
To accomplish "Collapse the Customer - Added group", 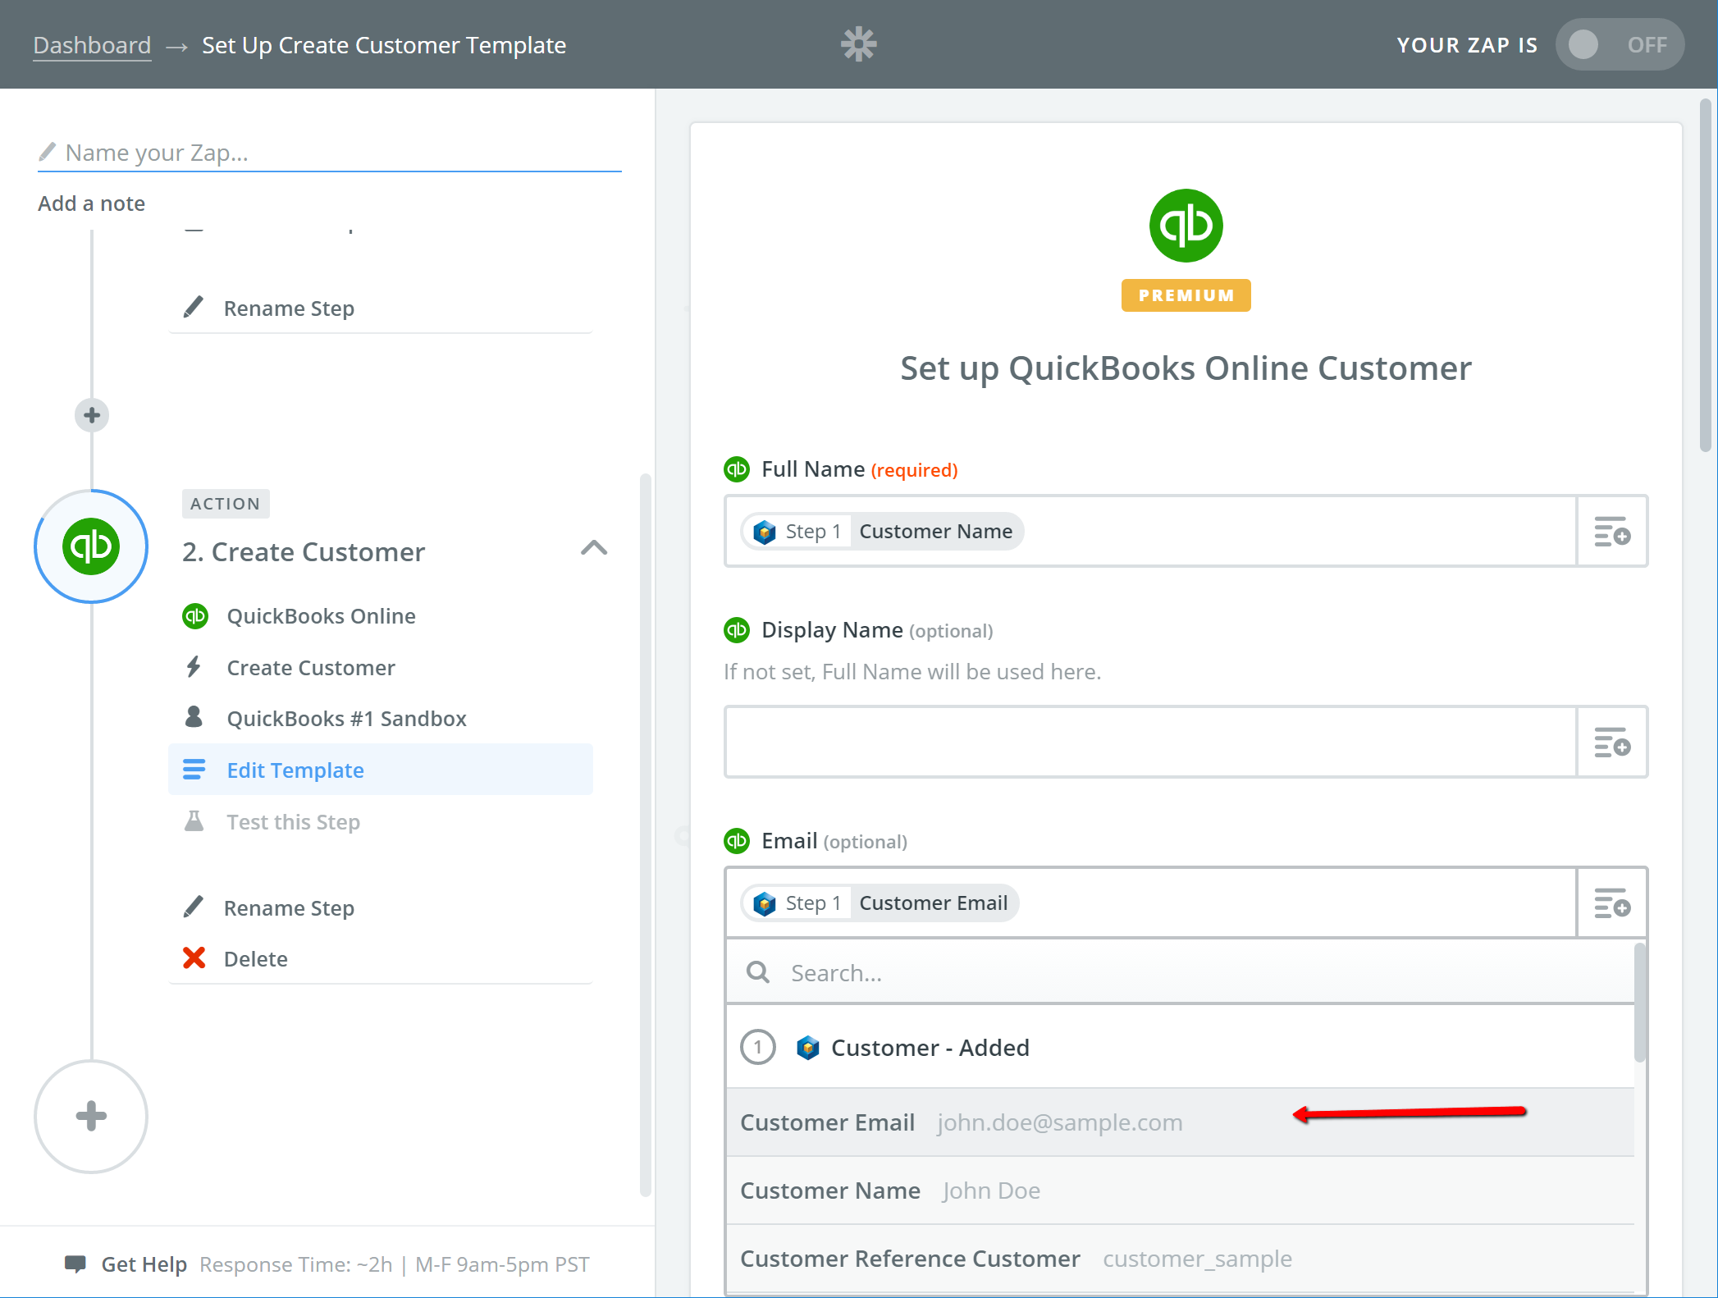I will tap(1179, 1048).
